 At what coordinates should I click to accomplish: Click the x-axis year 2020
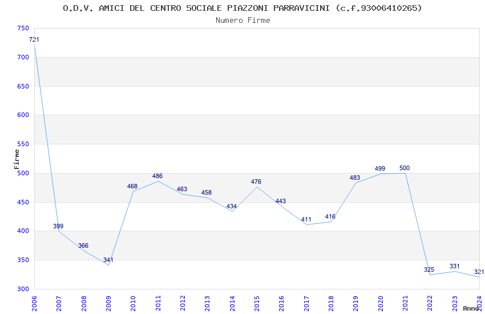click(381, 303)
